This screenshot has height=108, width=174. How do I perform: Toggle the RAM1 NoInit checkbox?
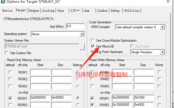click(160, 72)
